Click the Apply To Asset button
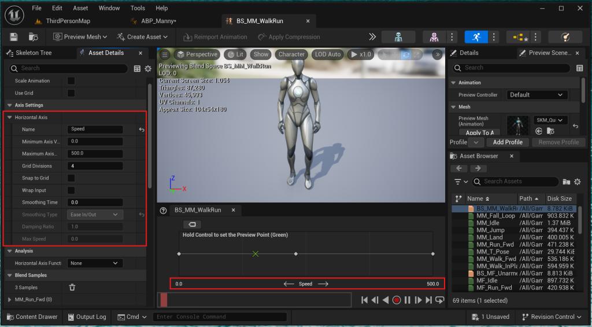This screenshot has height=327, width=592. pyautogui.click(x=479, y=133)
